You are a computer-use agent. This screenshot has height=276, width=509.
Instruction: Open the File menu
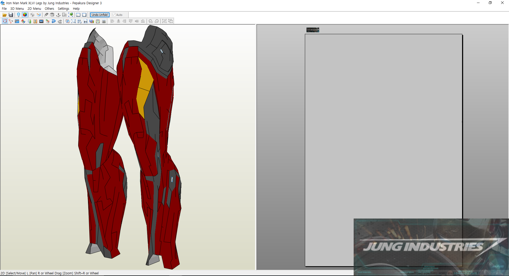pos(4,9)
